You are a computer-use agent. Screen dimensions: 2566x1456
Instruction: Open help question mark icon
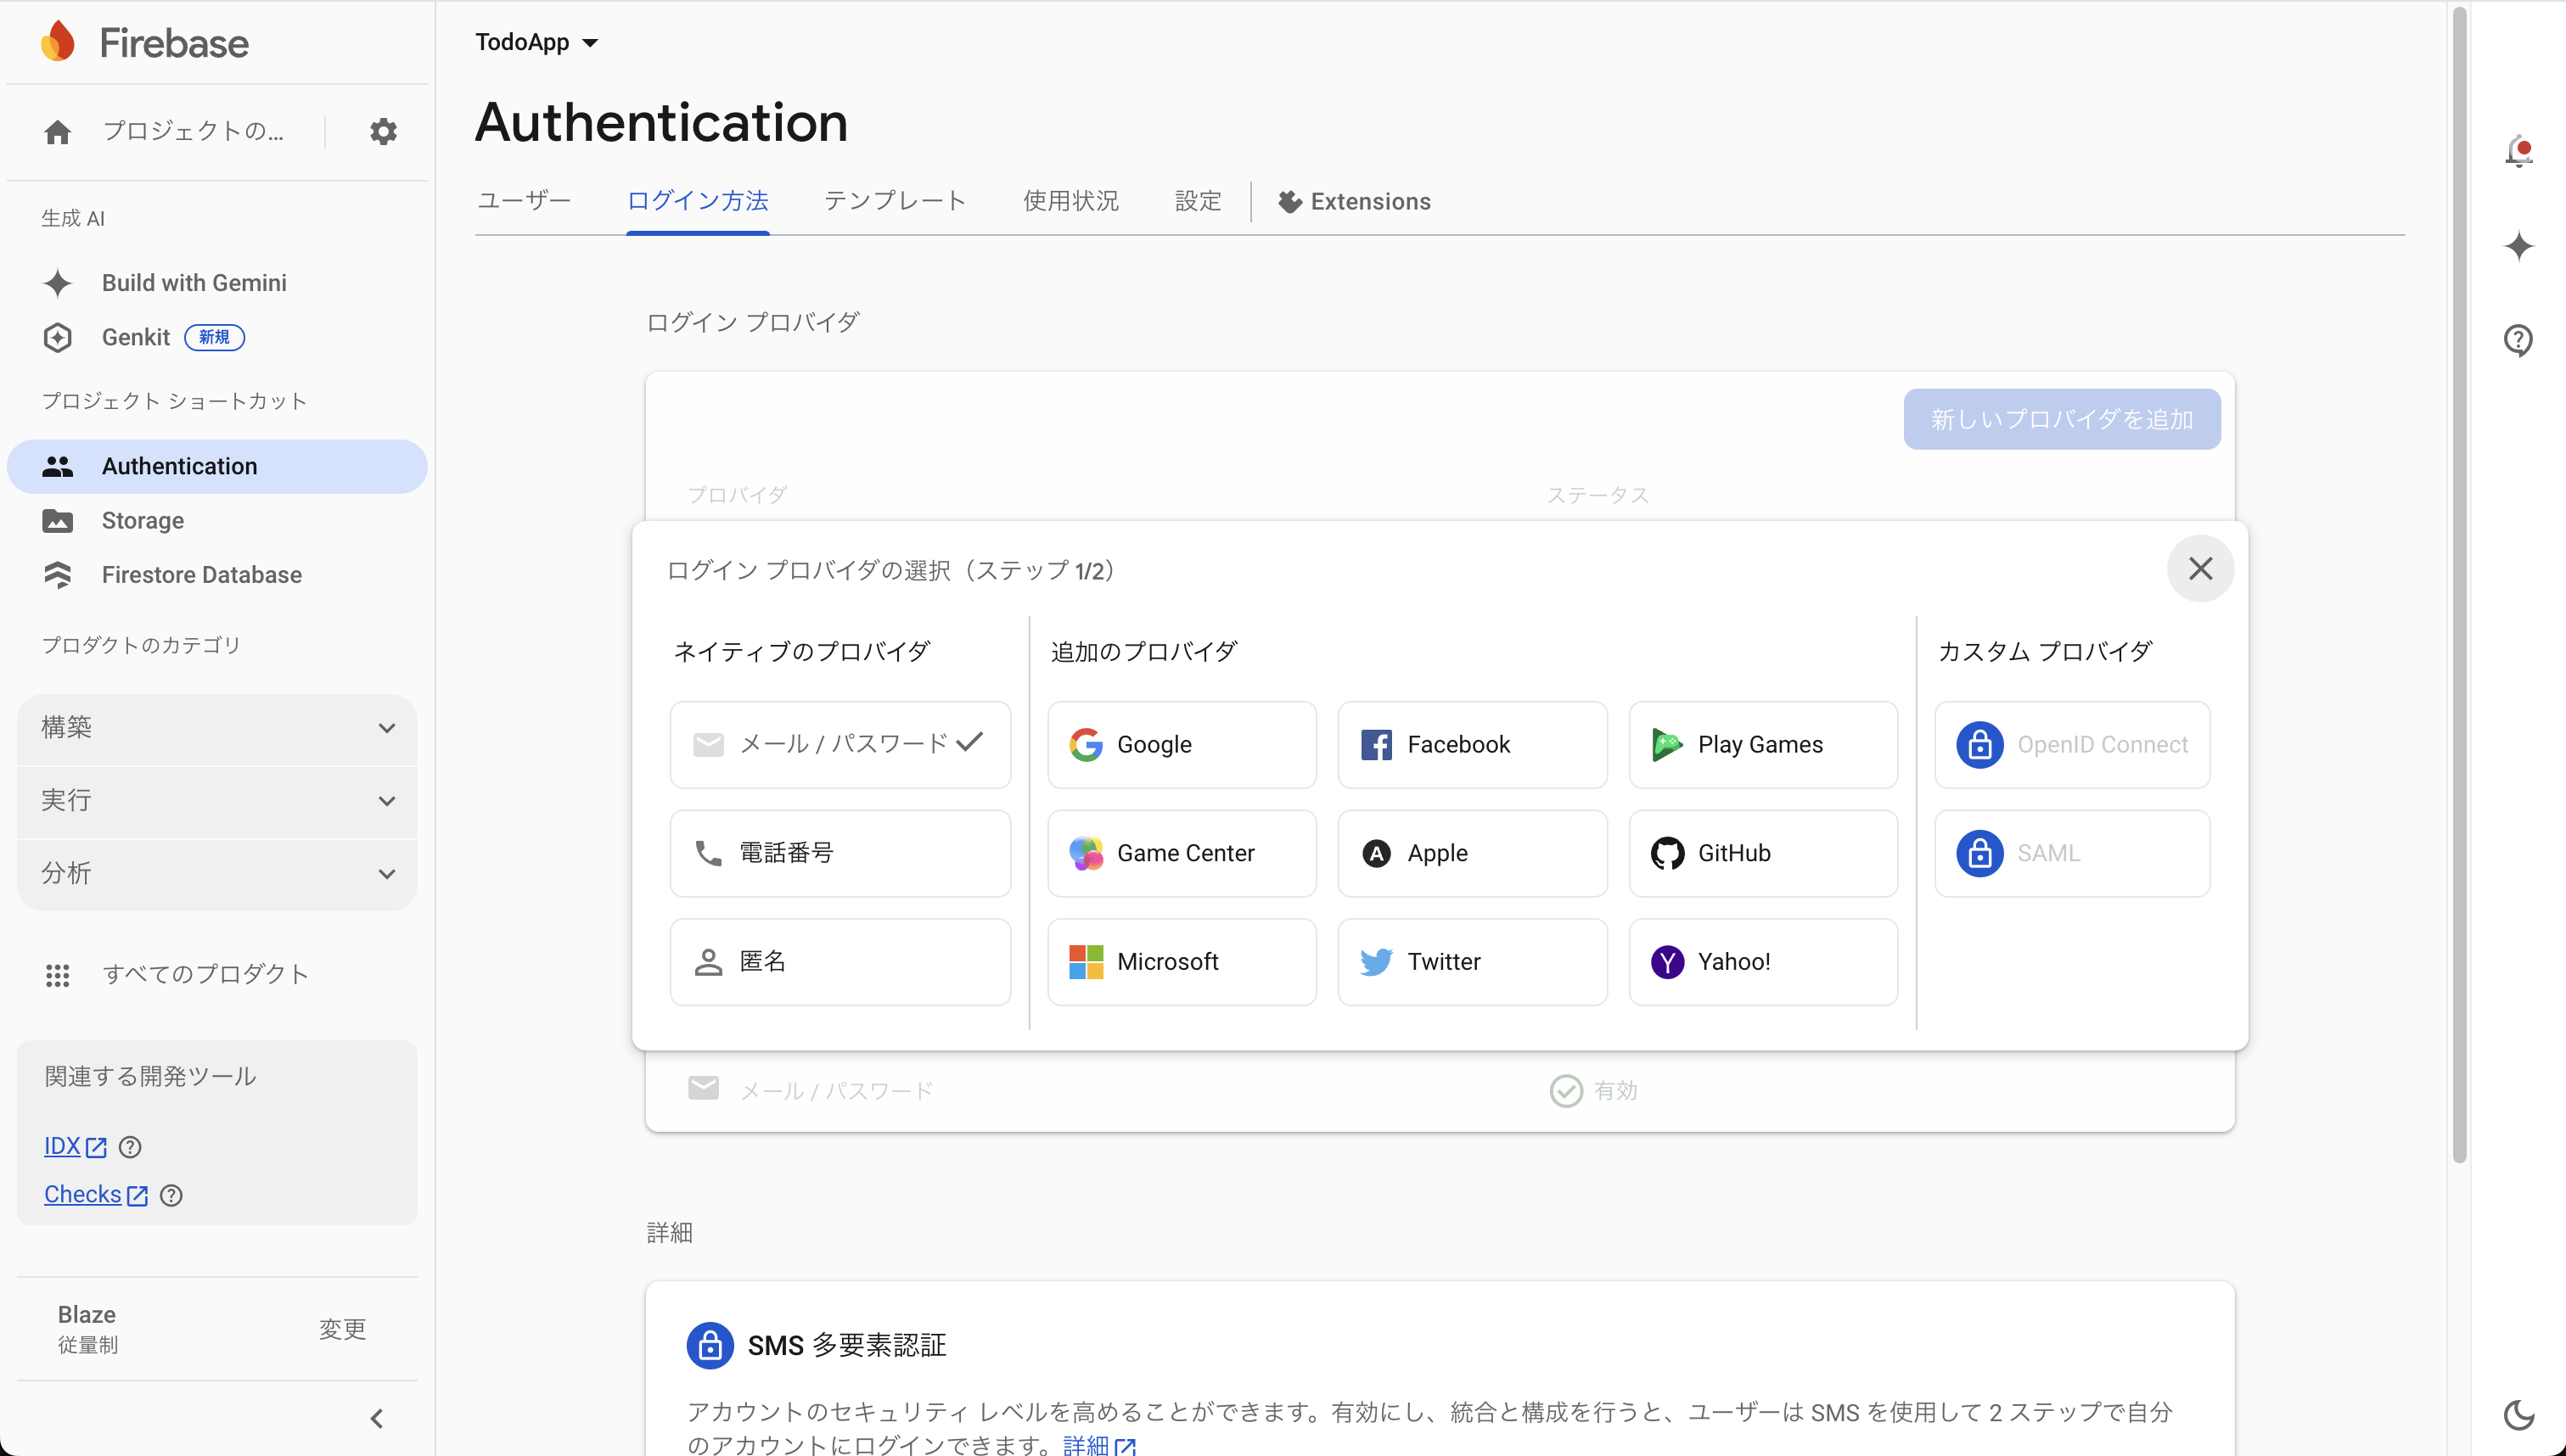2518,340
